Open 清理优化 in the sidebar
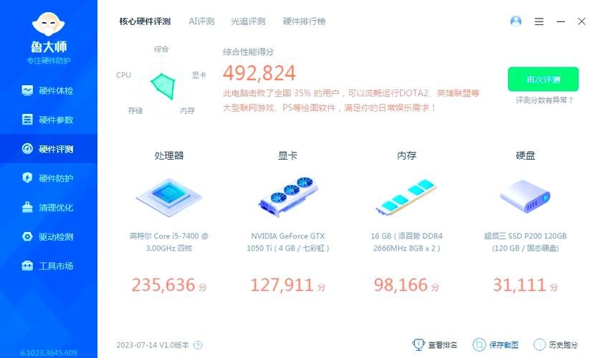The height and width of the screenshot is (358, 597). point(48,208)
